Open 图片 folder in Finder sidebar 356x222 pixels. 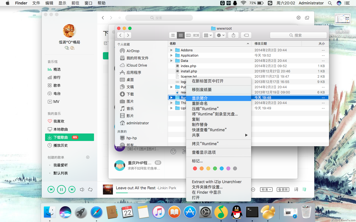130,101
